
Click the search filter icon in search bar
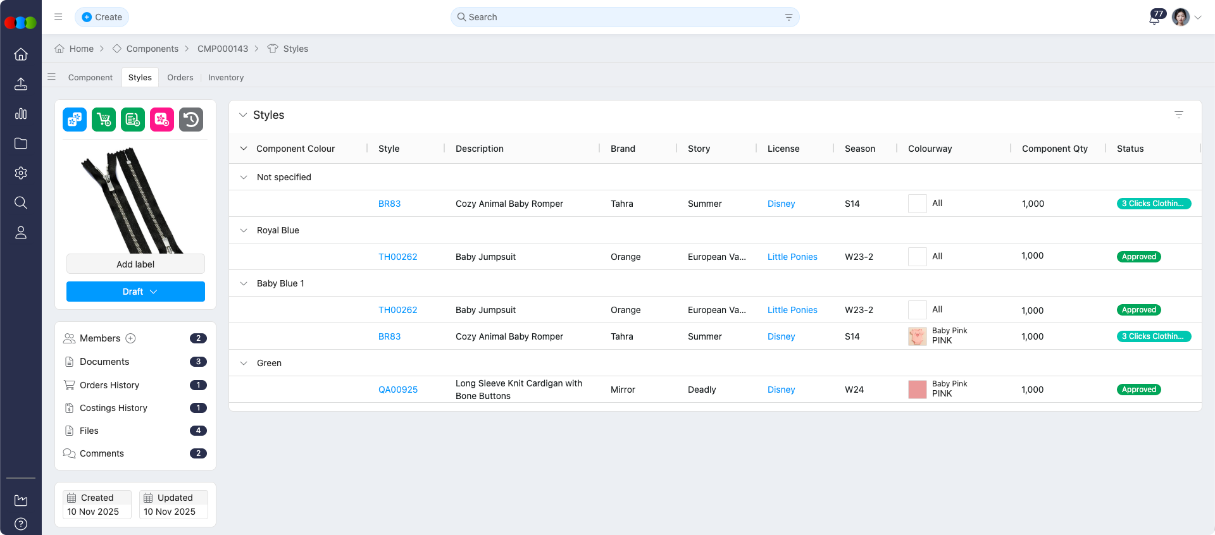pyautogui.click(x=788, y=17)
